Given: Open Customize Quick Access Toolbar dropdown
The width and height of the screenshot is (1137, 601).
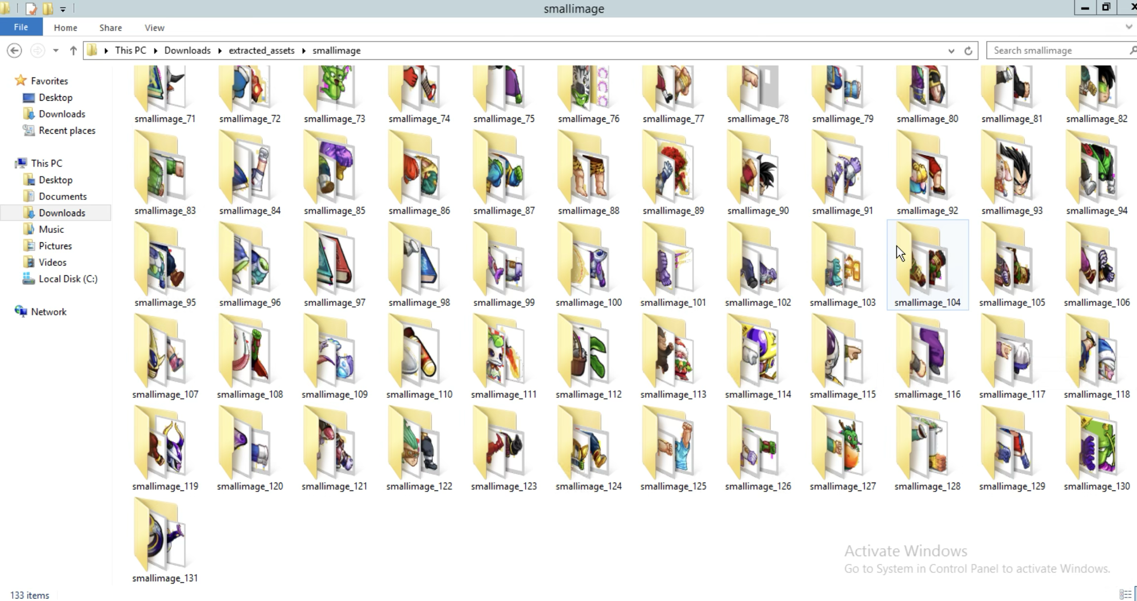Looking at the screenshot, I should pos(63,9).
